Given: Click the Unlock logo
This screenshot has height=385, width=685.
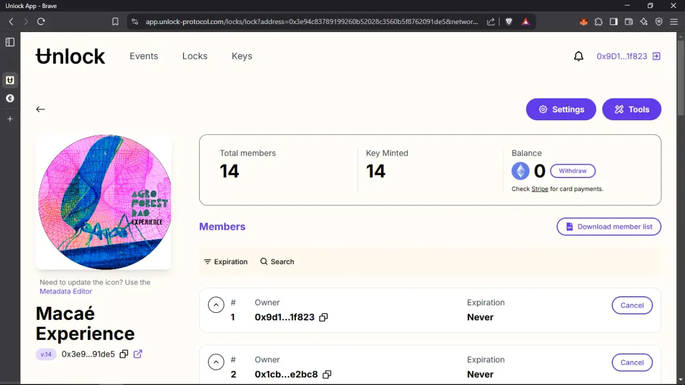Looking at the screenshot, I should tap(70, 56).
